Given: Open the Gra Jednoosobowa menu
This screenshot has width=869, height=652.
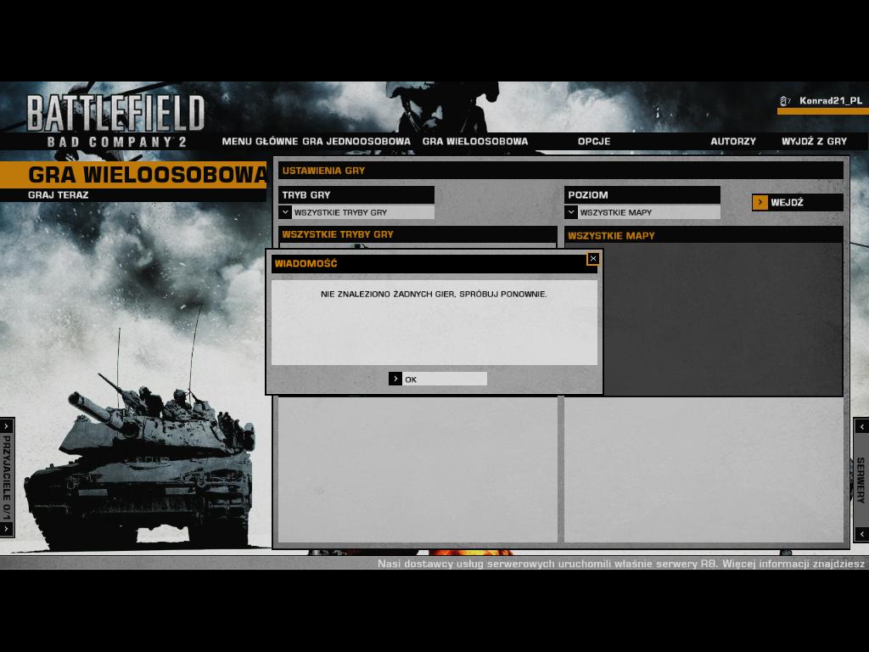Looking at the screenshot, I should click(x=356, y=142).
